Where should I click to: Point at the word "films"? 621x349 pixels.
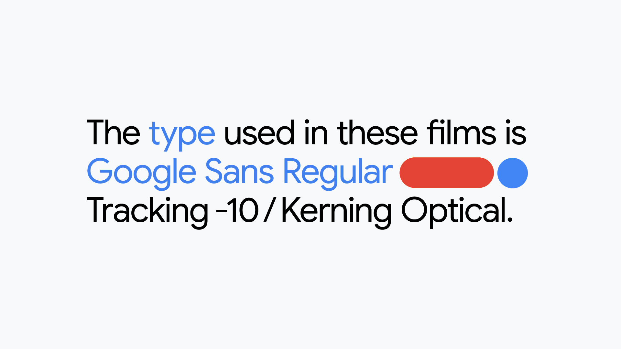pos(461,132)
